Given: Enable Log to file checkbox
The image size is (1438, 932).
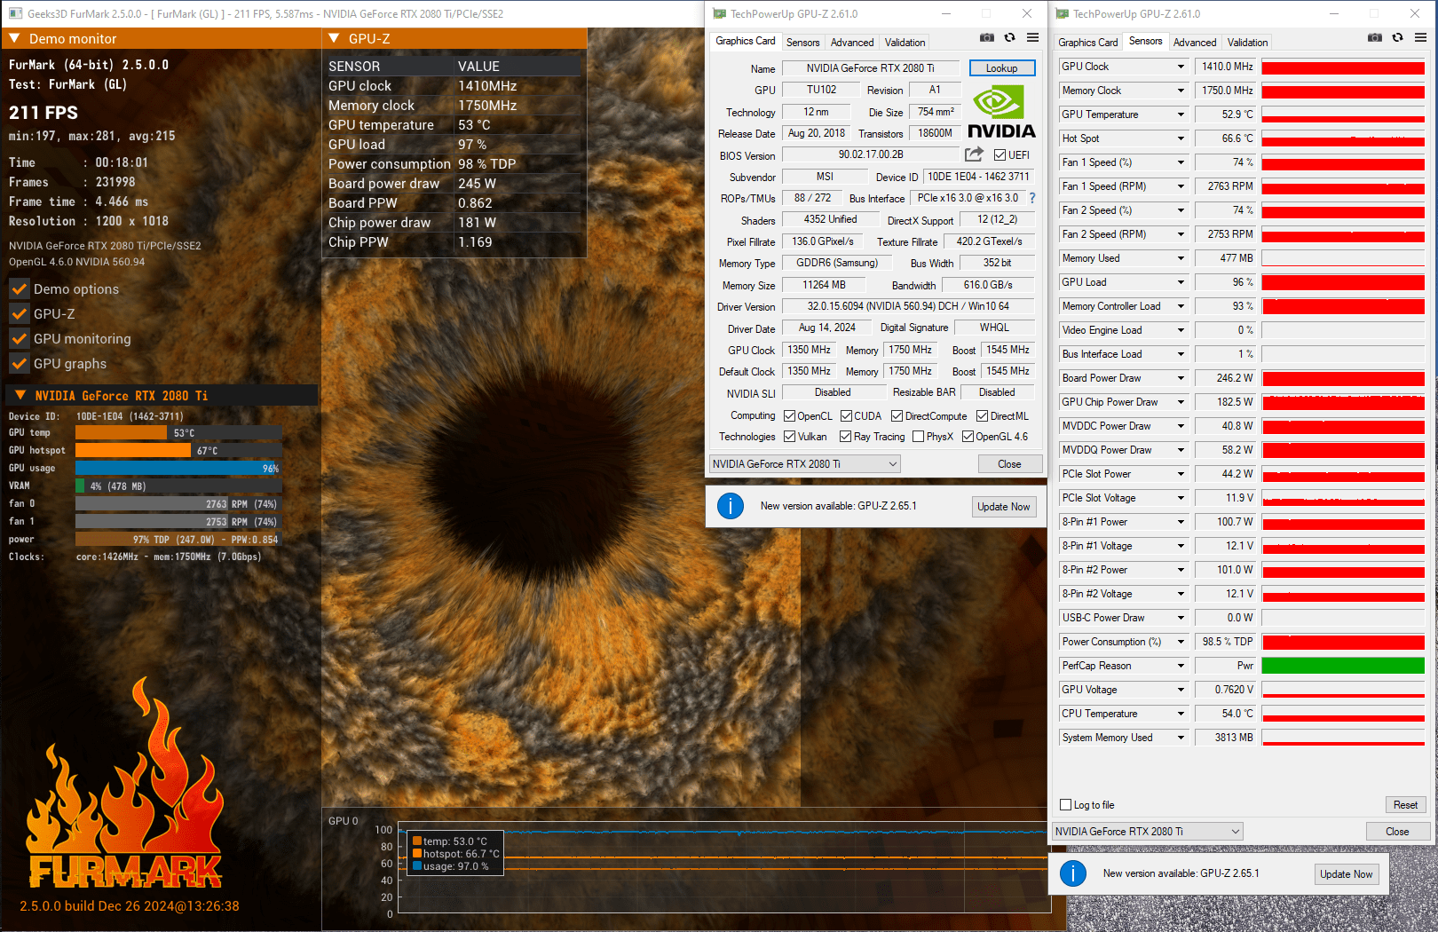Looking at the screenshot, I should (1066, 805).
